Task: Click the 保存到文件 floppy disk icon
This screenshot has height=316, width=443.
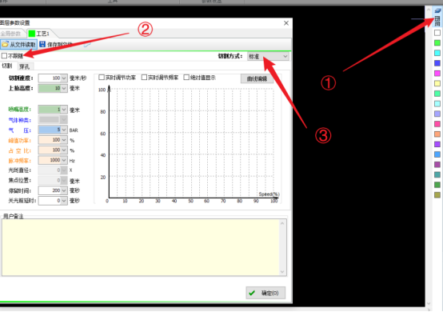Action: click(x=42, y=44)
